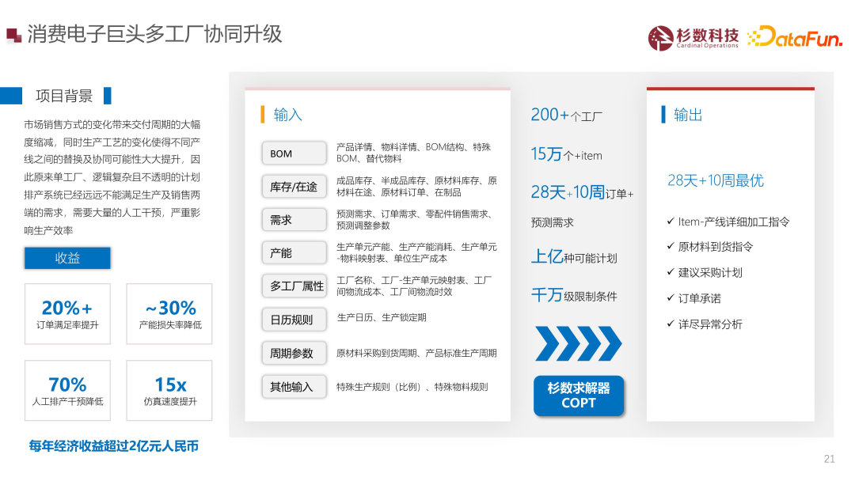This screenshot has width=855, height=481.
Task: Click the 收益 button
Action: pyautogui.click(x=67, y=258)
